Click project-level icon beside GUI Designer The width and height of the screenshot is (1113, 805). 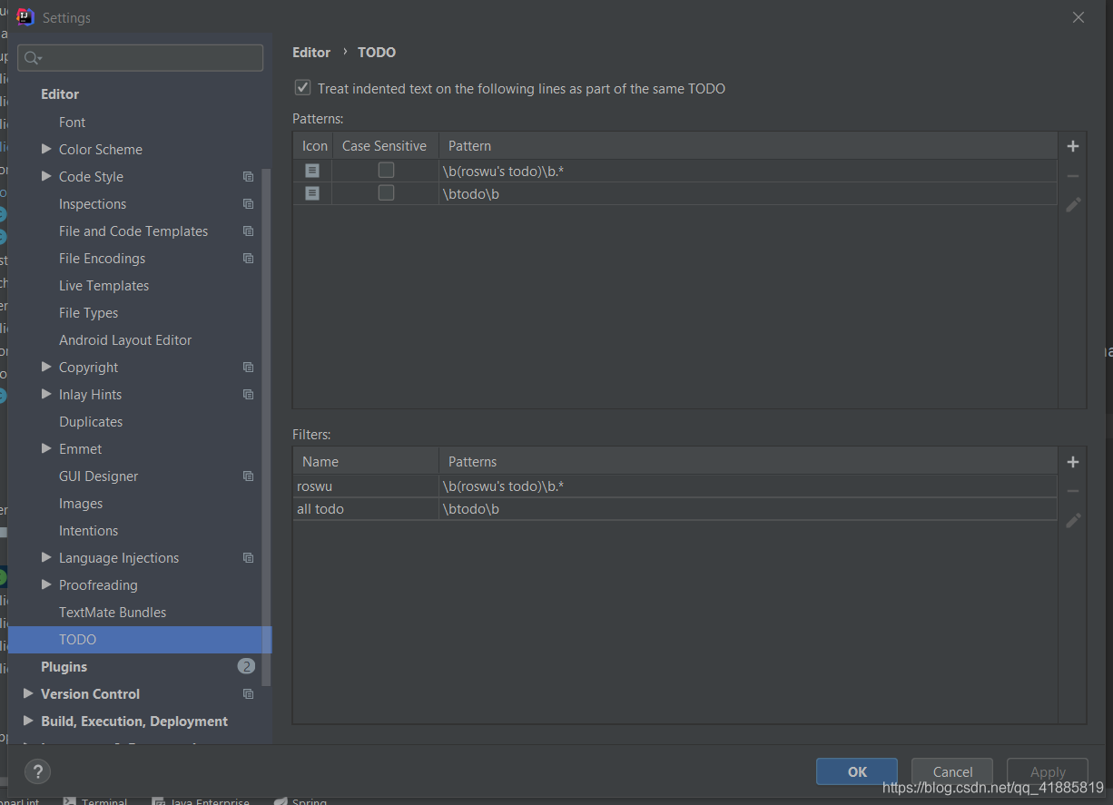coord(248,476)
